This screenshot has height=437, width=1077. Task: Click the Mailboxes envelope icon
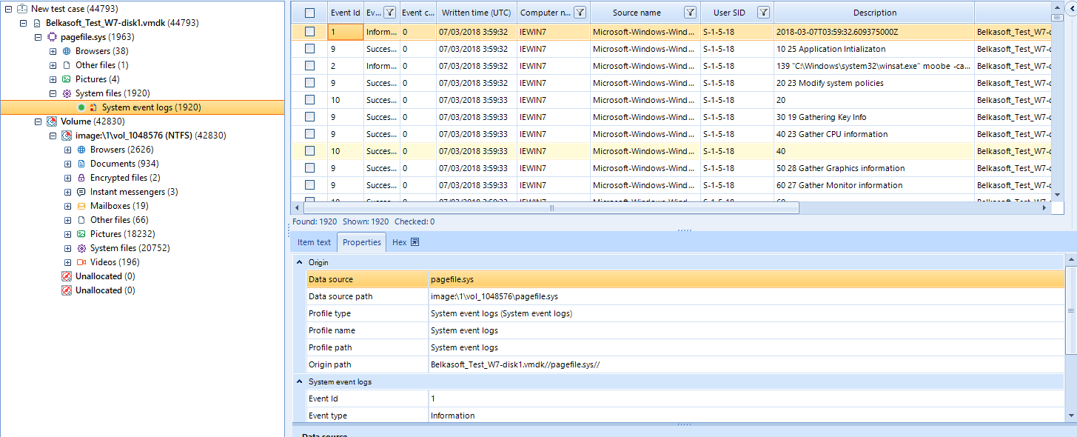click(81, 206)
